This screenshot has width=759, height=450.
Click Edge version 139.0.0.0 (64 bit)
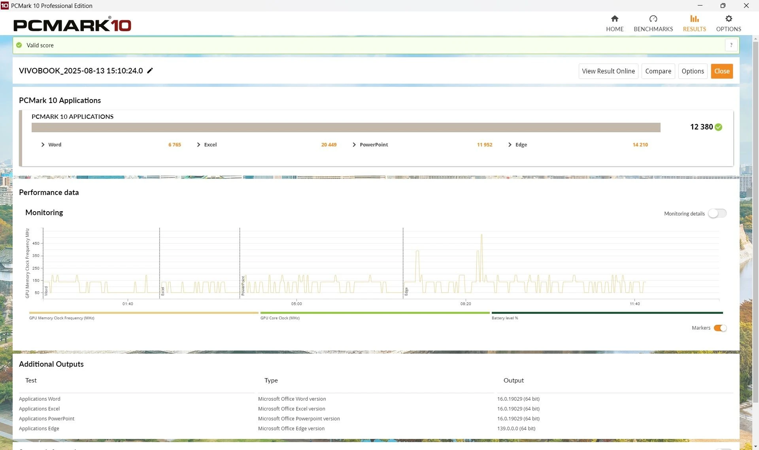[x=516, y=428]
